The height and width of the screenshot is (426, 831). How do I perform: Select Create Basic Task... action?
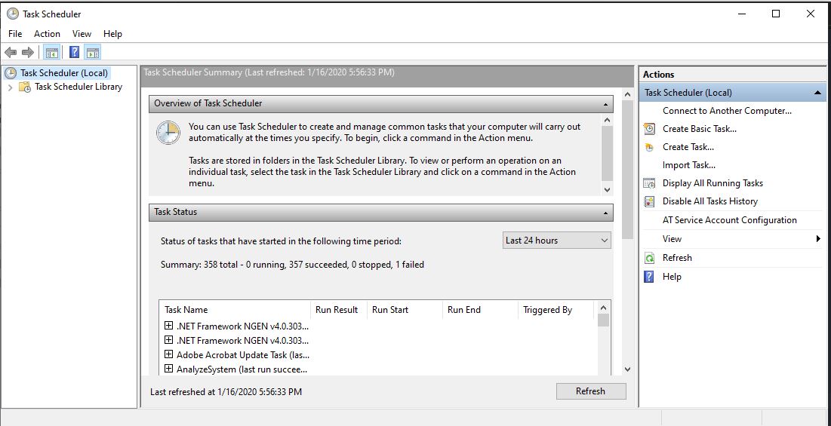pyautogui.click(x=700, y=129)
